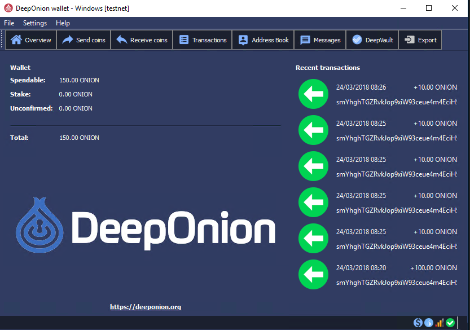Screen dimensions: 470x330
Task: Open the Help menu
Action: (63, 23)
